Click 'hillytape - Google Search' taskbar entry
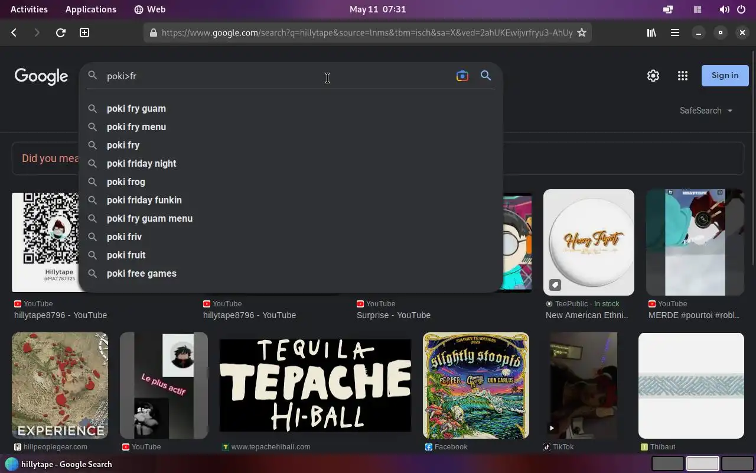This screenshot has width=756, height=473. 58,464
